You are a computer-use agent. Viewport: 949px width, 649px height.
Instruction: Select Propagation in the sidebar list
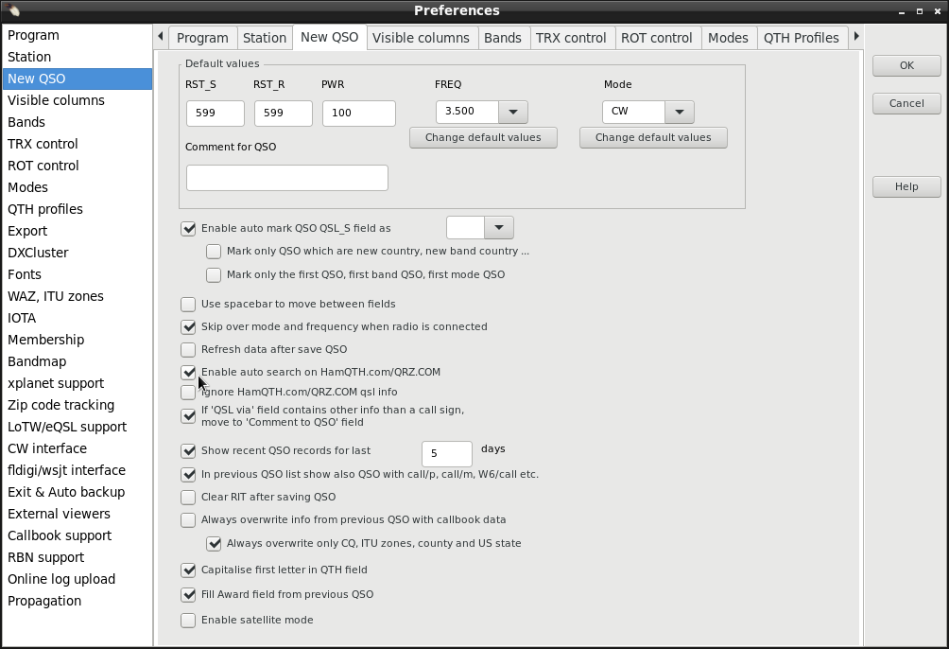78,602
